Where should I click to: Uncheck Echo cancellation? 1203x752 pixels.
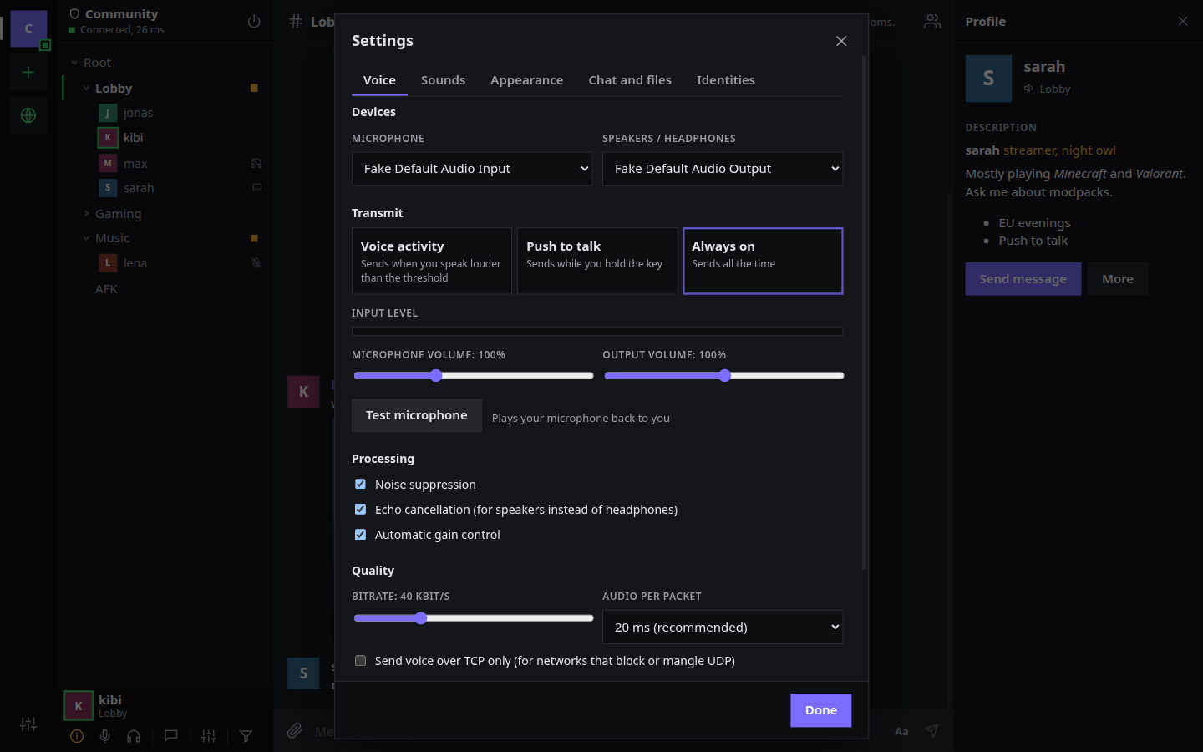(360, 510)
